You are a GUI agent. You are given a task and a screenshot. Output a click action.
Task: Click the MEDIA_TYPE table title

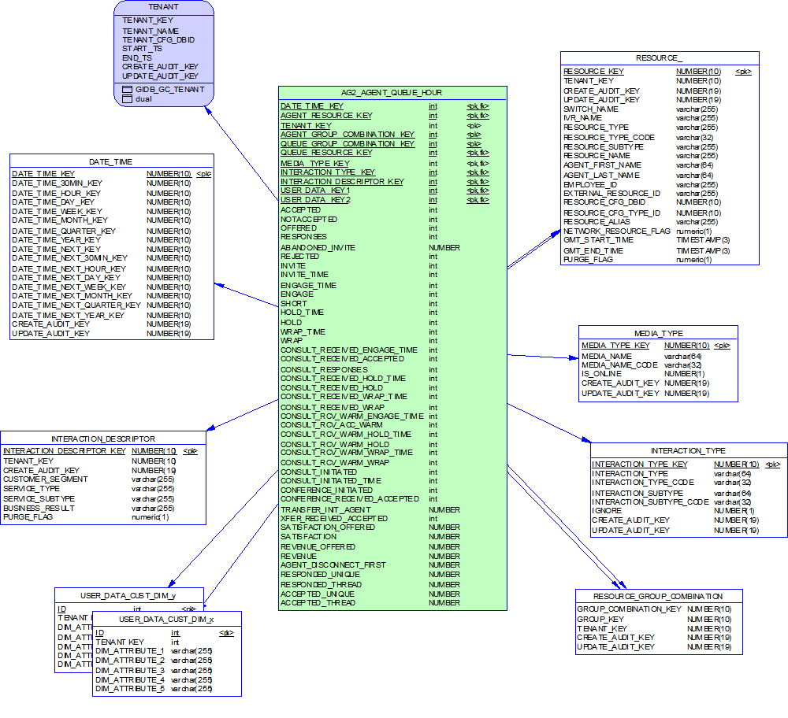(658, 333)
